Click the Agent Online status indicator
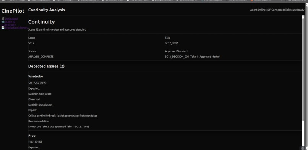 point(258,10)
